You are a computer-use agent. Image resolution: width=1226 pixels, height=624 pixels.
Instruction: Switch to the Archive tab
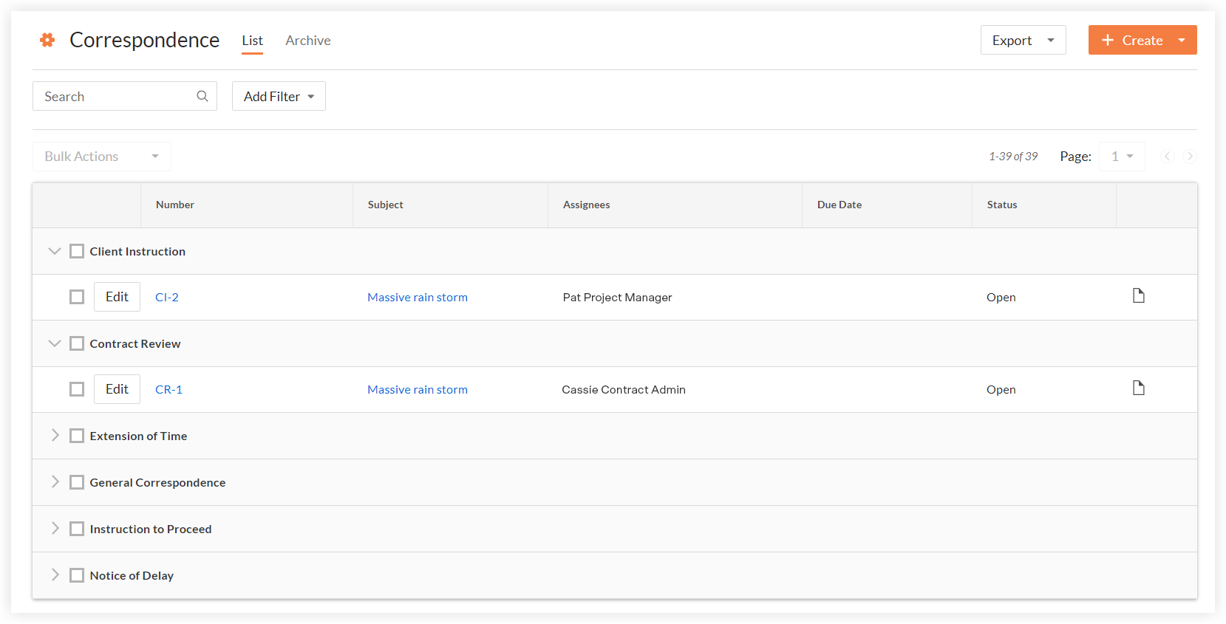click(307, 41)
